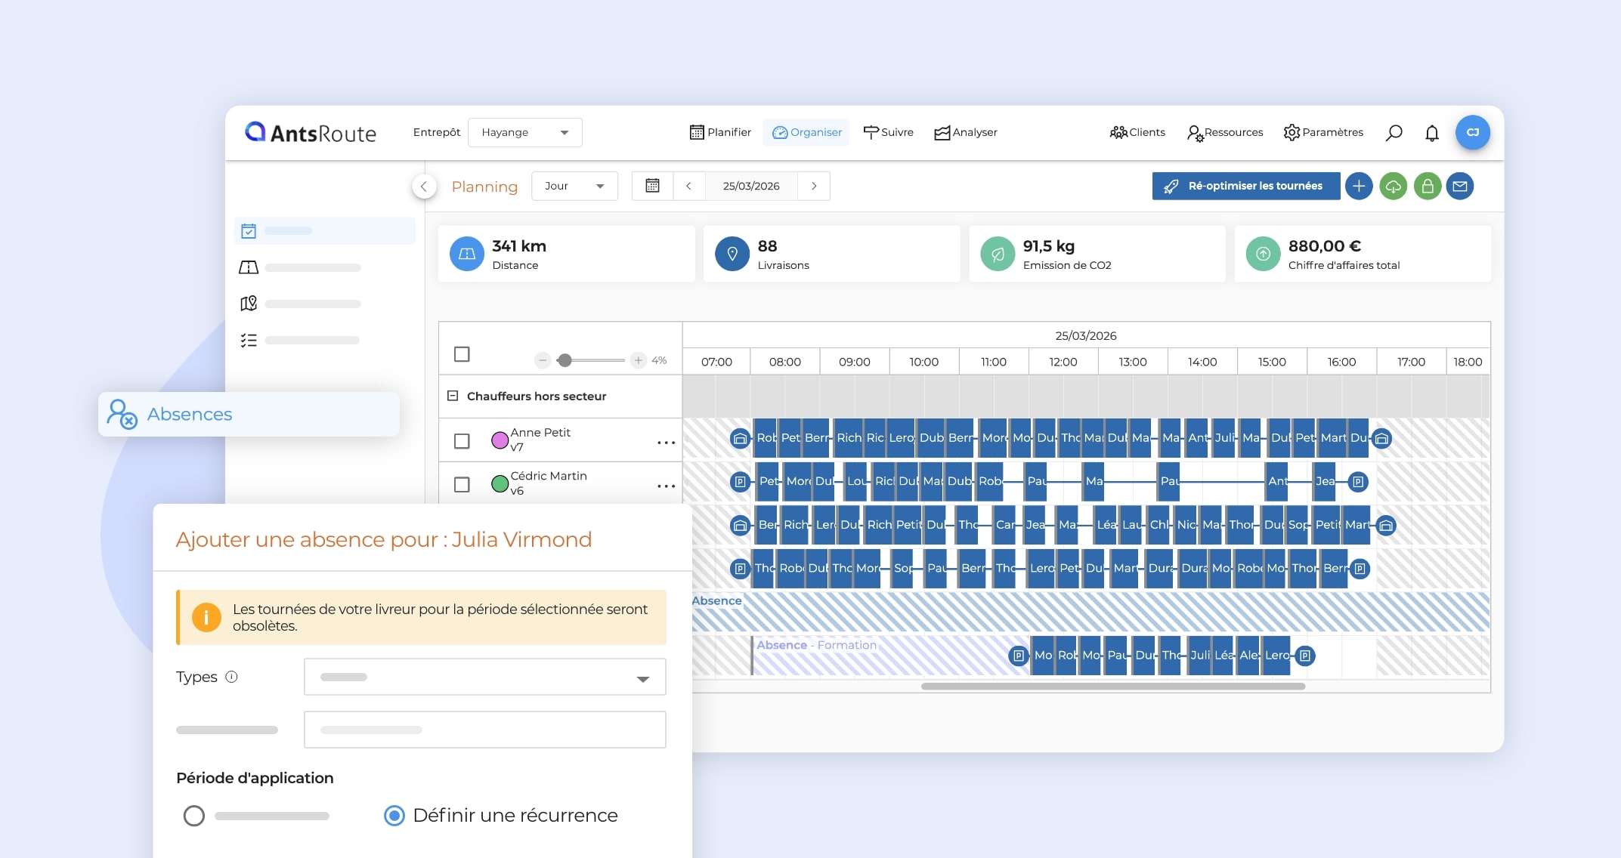Open the calendar date picker icon
1621x858 pixels.
pyautogui.click(x=652, y=186)
